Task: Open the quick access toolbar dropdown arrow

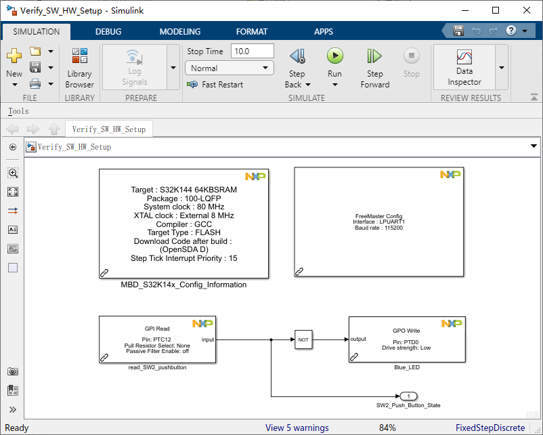Action: click(x=525, y=31)
